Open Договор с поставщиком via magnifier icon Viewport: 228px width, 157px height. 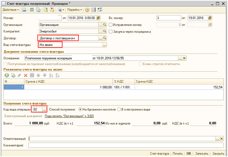point(104,38)
